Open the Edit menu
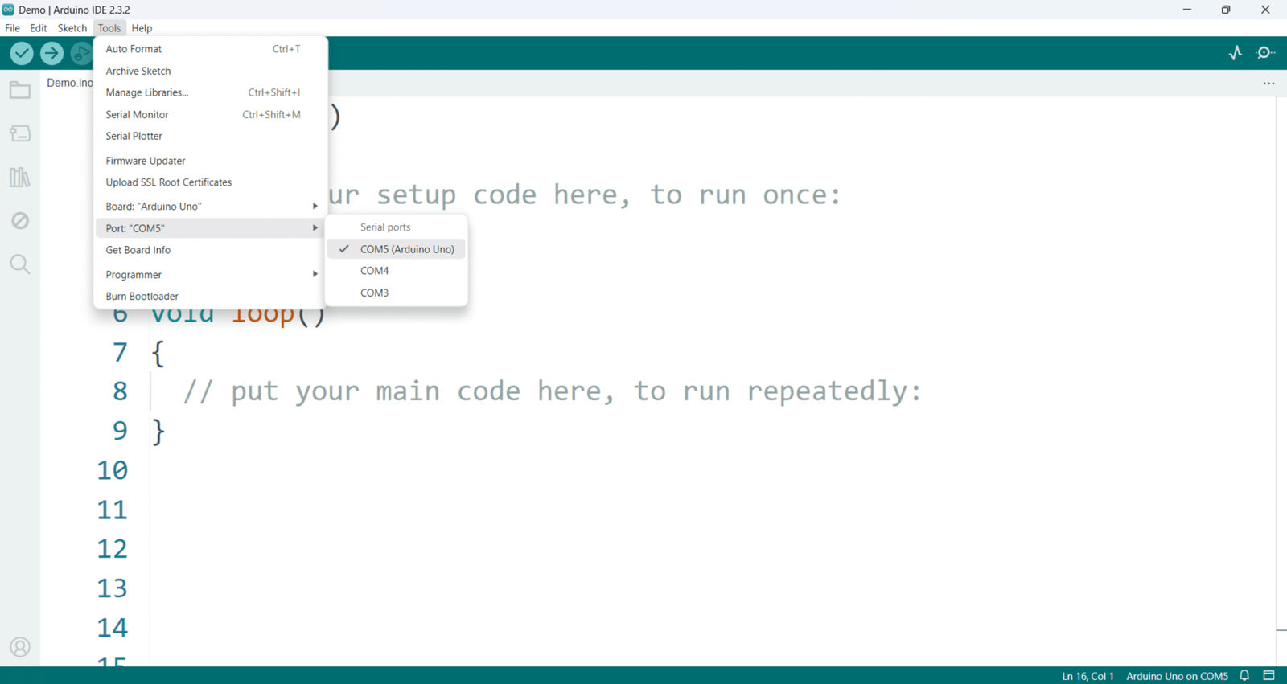Screen dimensions: 1287x684 tap(39, 28)
